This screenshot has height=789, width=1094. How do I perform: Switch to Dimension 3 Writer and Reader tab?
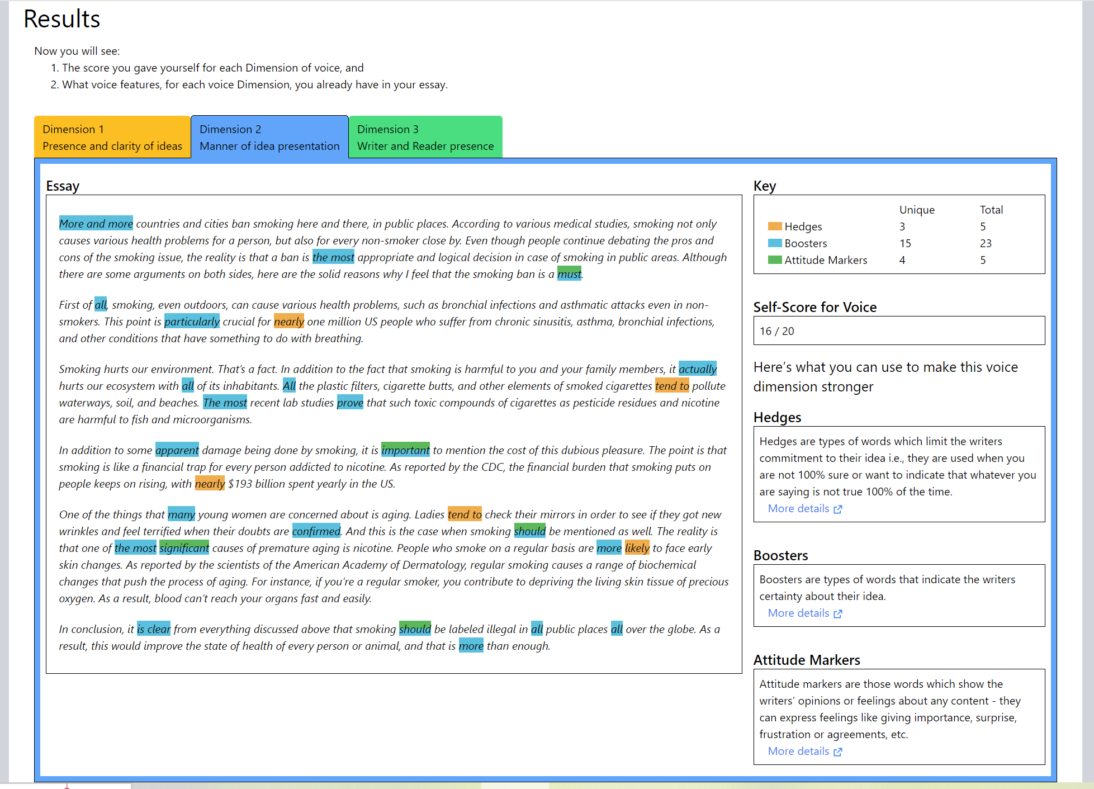(x=425, y=137)
